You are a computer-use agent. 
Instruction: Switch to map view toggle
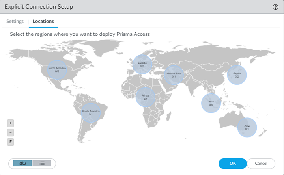(x=22, y=163)
